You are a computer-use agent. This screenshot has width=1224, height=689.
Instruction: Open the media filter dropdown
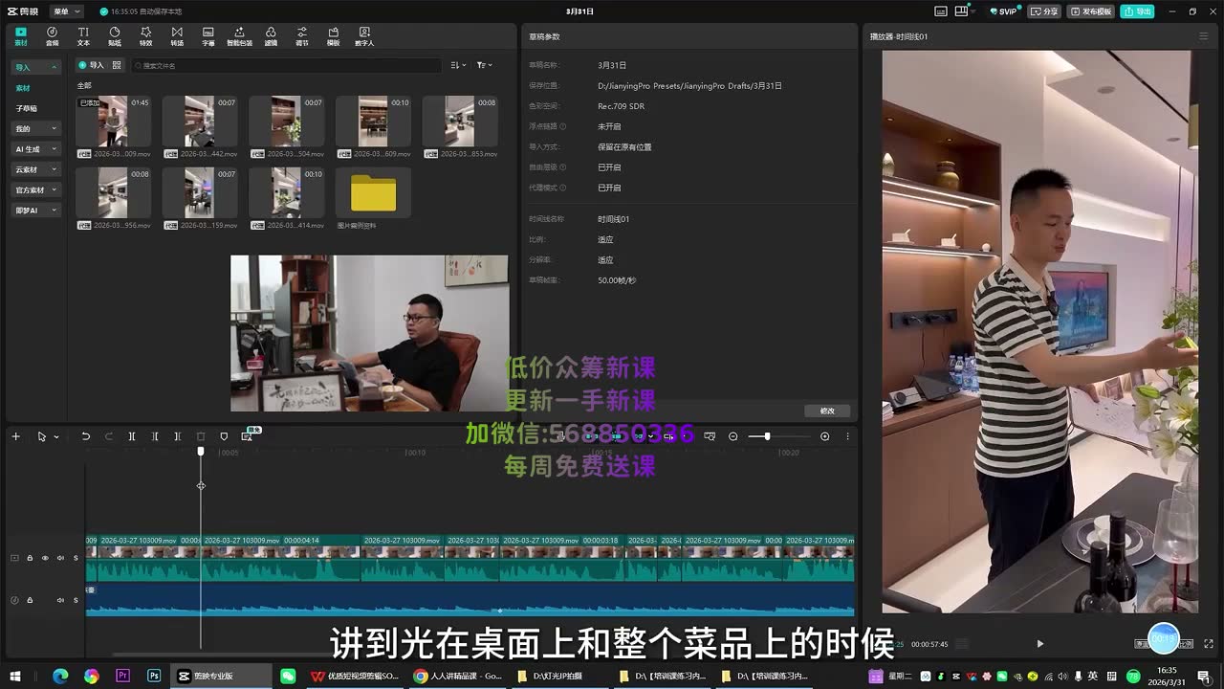(484, 65)
